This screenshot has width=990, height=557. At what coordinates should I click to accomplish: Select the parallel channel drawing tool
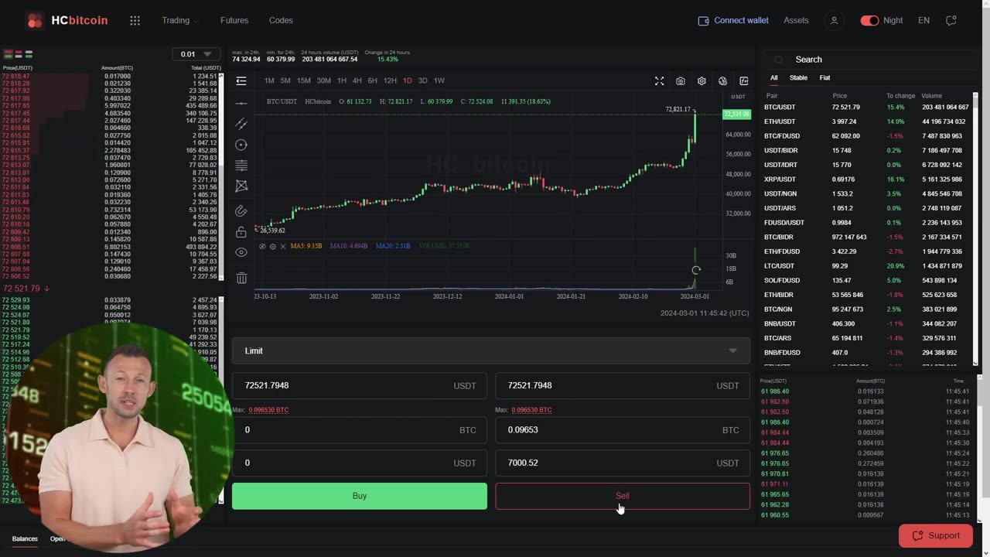tap(241, 124)
